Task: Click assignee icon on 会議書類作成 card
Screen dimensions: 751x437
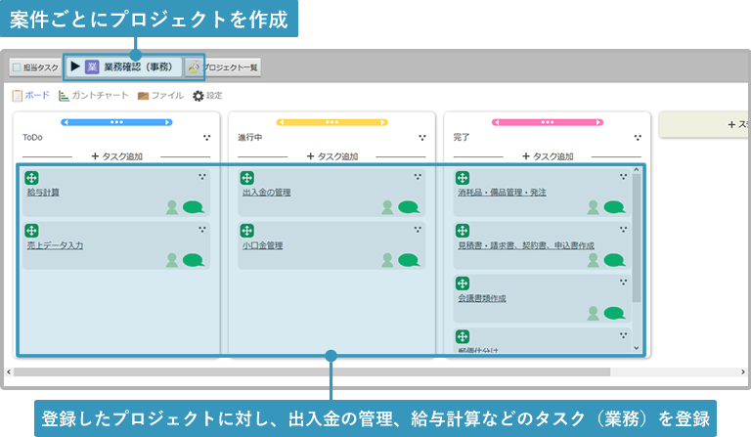Action: (x=593, y=313)
